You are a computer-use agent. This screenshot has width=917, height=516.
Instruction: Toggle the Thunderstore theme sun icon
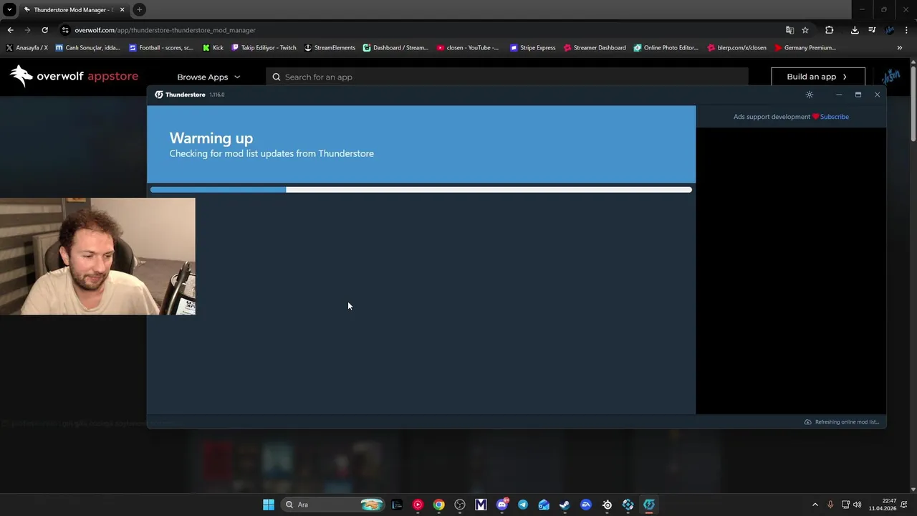pos(810,95)
